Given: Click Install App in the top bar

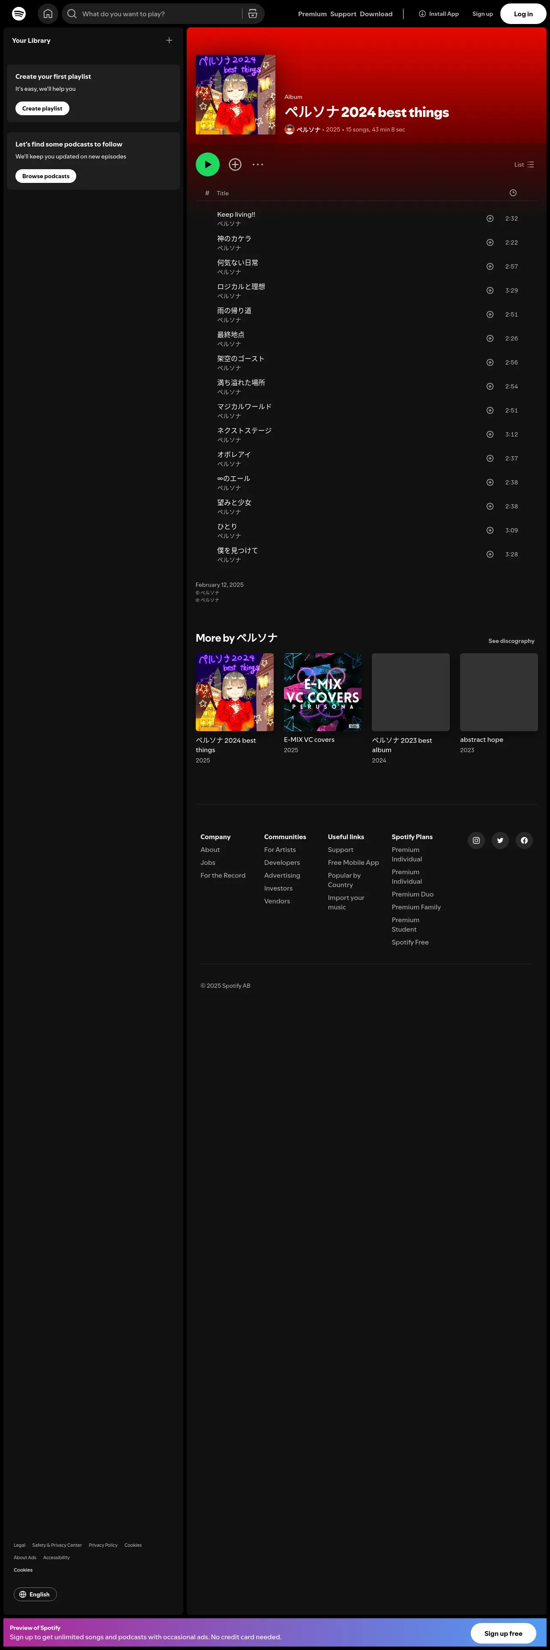Looking at the screenshot, I should click(439, 14).
